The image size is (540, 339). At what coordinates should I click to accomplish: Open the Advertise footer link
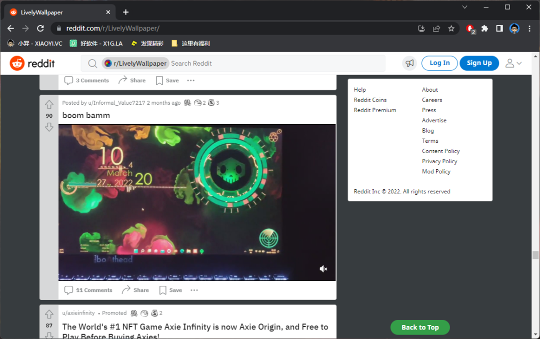pyautogui.click(x=434, y=120)
